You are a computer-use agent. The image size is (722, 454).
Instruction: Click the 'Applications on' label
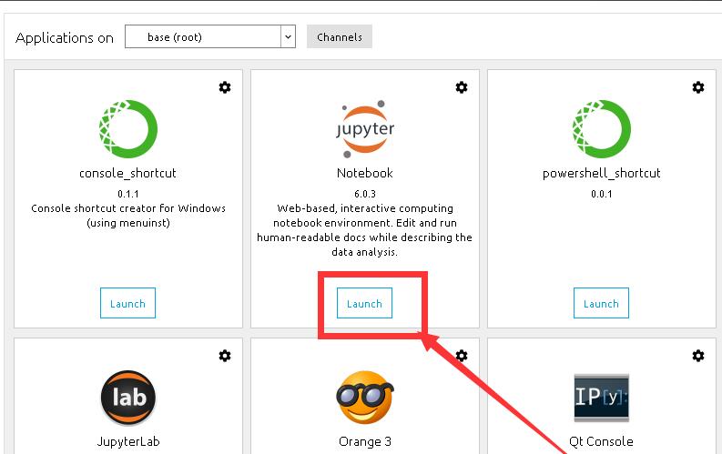[65, 37]
